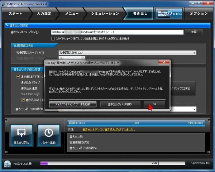Register job with バッチへ登録 icon
This screenshot has height=172, width=215.
coord(48,135)
